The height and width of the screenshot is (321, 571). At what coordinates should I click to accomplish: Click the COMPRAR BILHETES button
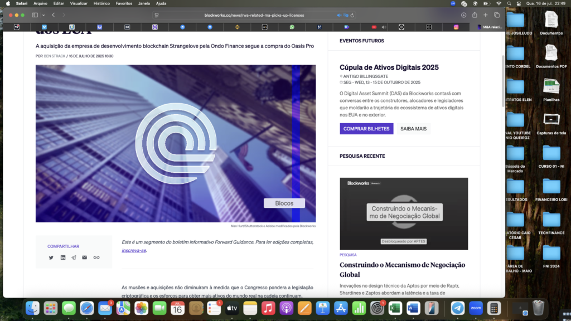pos(366,129)
